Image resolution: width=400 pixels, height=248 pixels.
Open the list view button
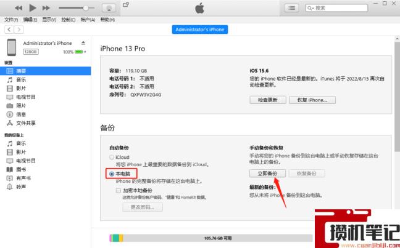291,8
